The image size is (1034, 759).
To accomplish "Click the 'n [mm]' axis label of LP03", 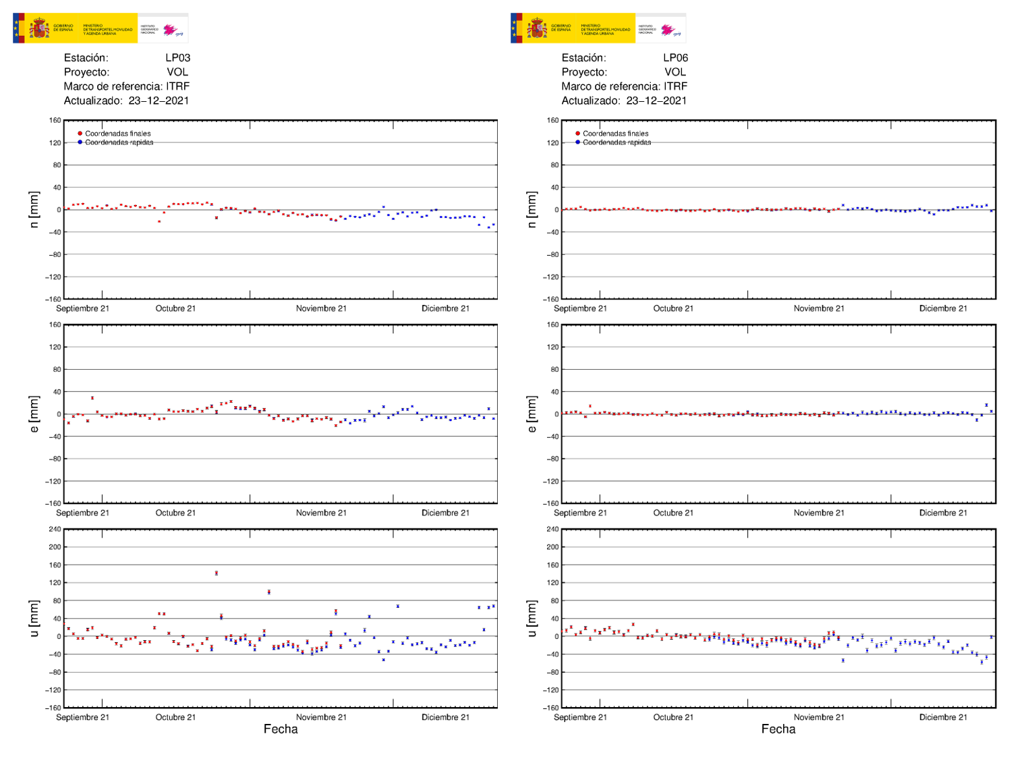I will [x=34, y=210].
